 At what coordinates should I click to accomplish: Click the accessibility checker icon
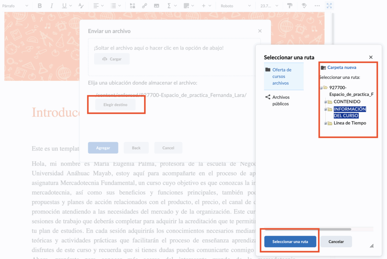(304, 6)
